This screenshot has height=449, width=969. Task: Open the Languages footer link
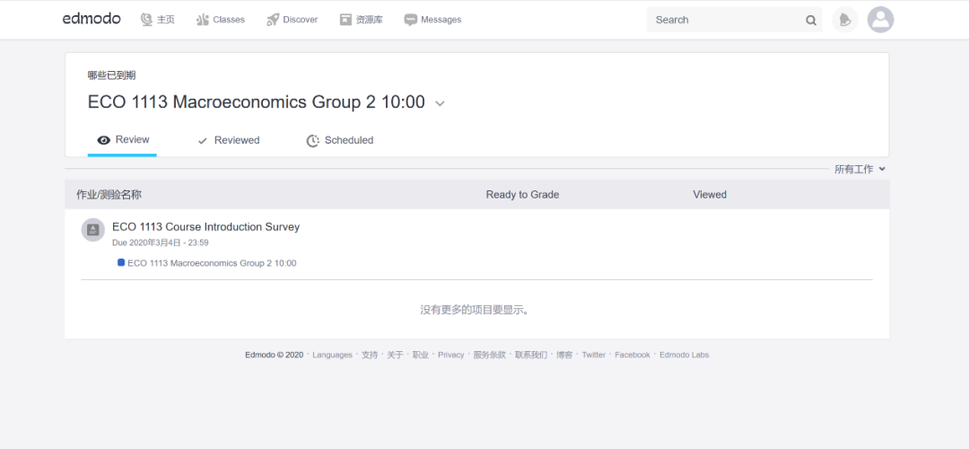(x=333, y=355)
